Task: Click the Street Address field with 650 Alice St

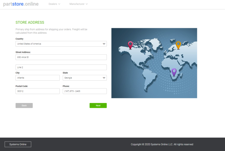Action: [61, 57]
